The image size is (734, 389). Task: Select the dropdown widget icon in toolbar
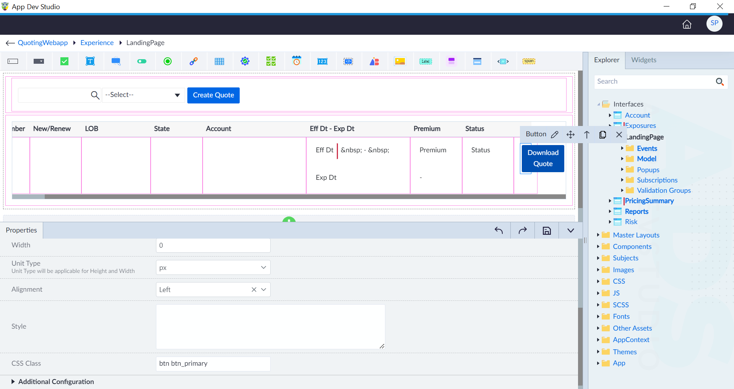click(x=39, y=61)
